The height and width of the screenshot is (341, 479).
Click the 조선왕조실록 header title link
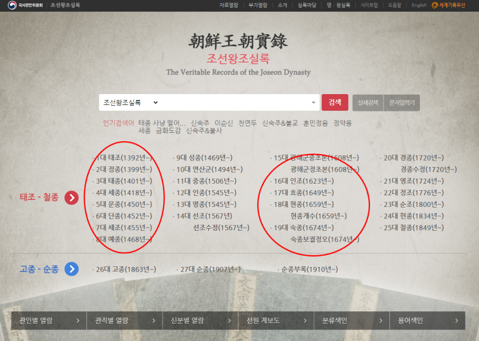click(65, 5)
